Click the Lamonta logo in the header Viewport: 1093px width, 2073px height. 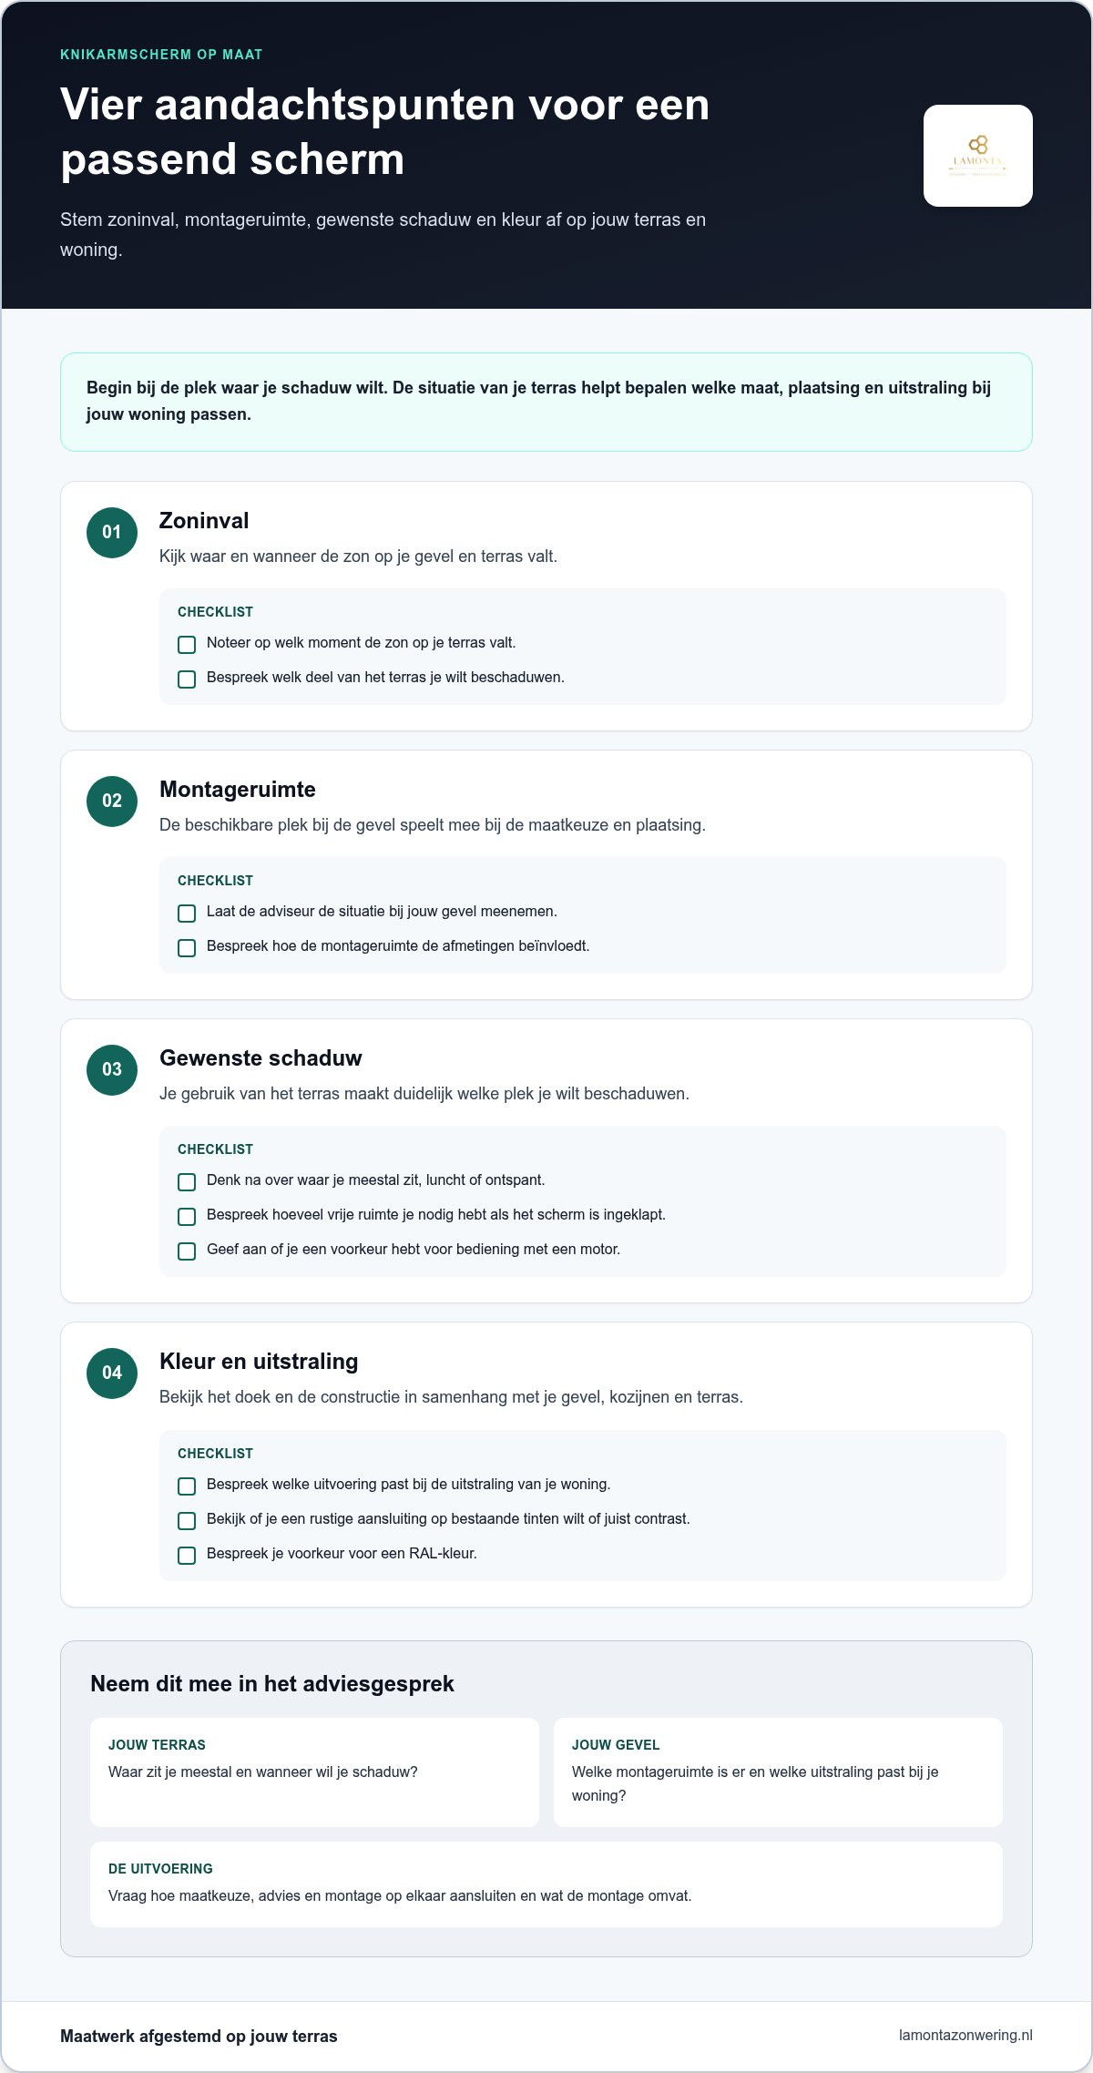pos(977,156)
